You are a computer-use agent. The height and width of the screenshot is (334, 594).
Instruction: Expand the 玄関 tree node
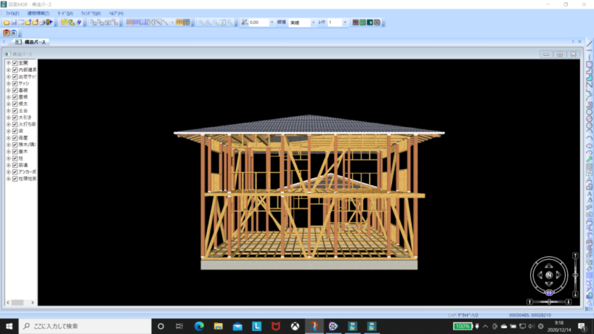[x=8, y=63]
